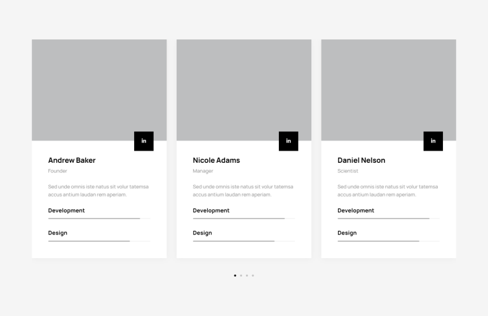Click Andrew Baker's Design progress bar
This screenshot has width=488, height=316.
pyautogui.click(x=99, y=241)
